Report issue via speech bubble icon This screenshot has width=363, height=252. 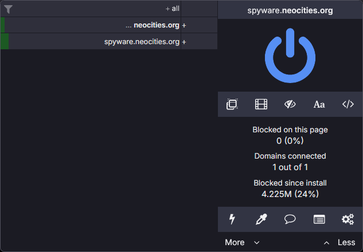pos(290,219)
